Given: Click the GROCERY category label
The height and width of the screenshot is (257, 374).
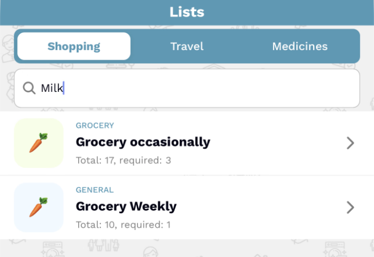Looking at the screenshot, I should [x=95, y=126].
